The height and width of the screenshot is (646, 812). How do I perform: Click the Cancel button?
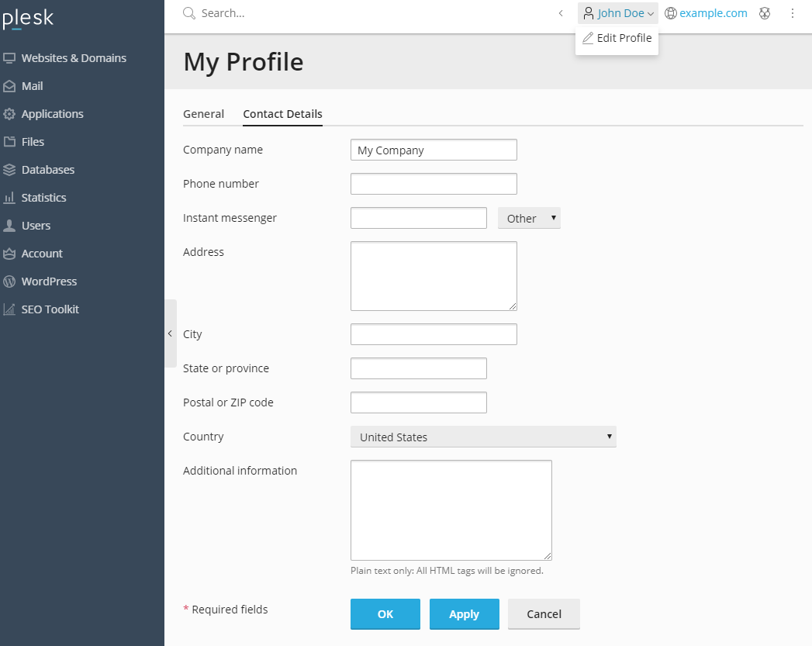pos(544,614)
